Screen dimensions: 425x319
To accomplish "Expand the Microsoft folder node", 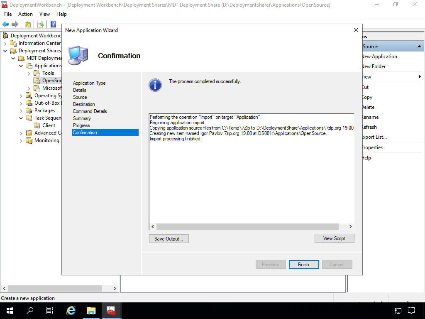I will pos(29,88).
